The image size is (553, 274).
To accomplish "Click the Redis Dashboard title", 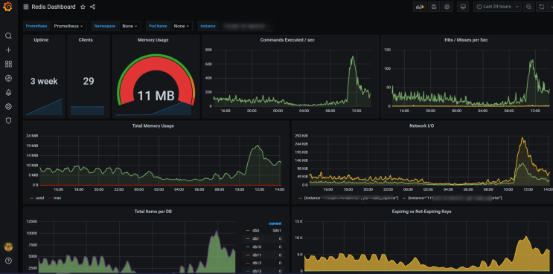I will 54,7.
